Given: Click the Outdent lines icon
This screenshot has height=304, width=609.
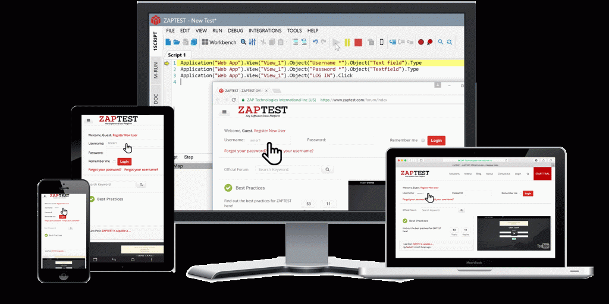Looking at the screenshot, I should [304, 42].
